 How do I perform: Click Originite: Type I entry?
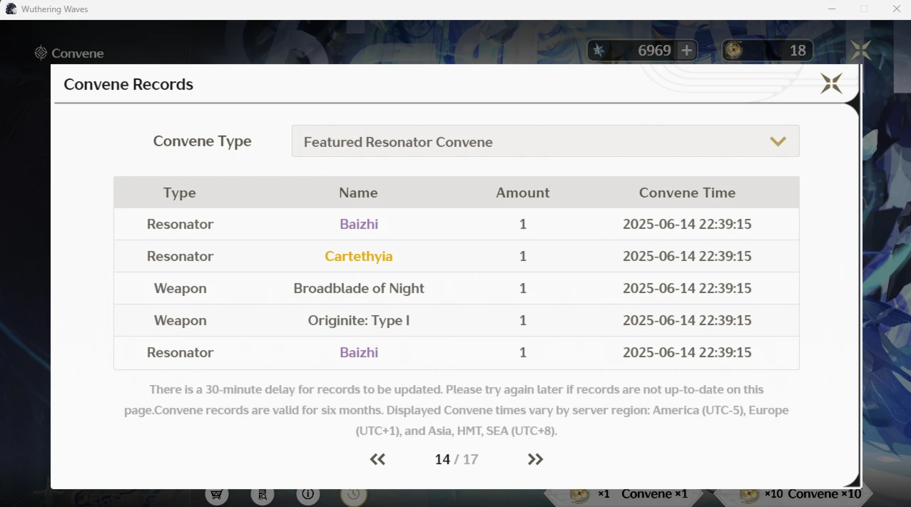point(359,320)
